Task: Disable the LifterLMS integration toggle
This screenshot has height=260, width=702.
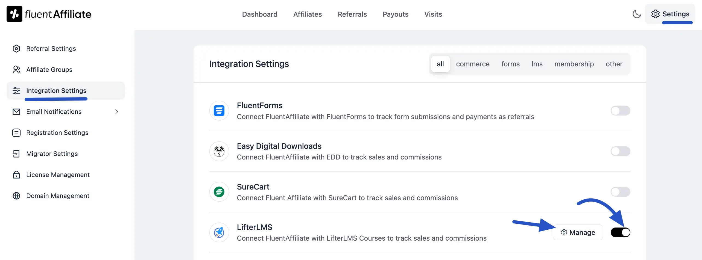Action: (621, 232)
